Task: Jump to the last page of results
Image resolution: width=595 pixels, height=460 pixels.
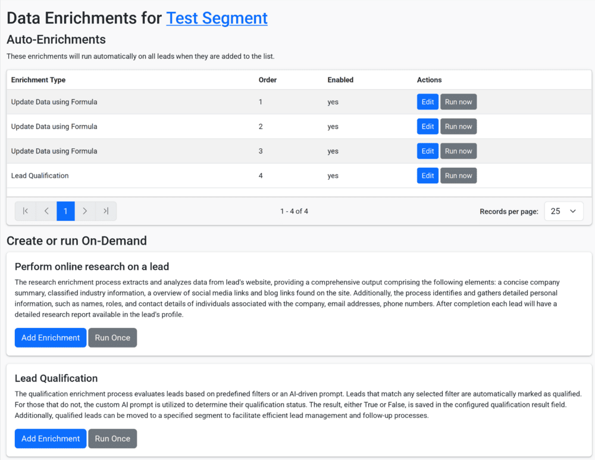Action: (x=105, y=211)
